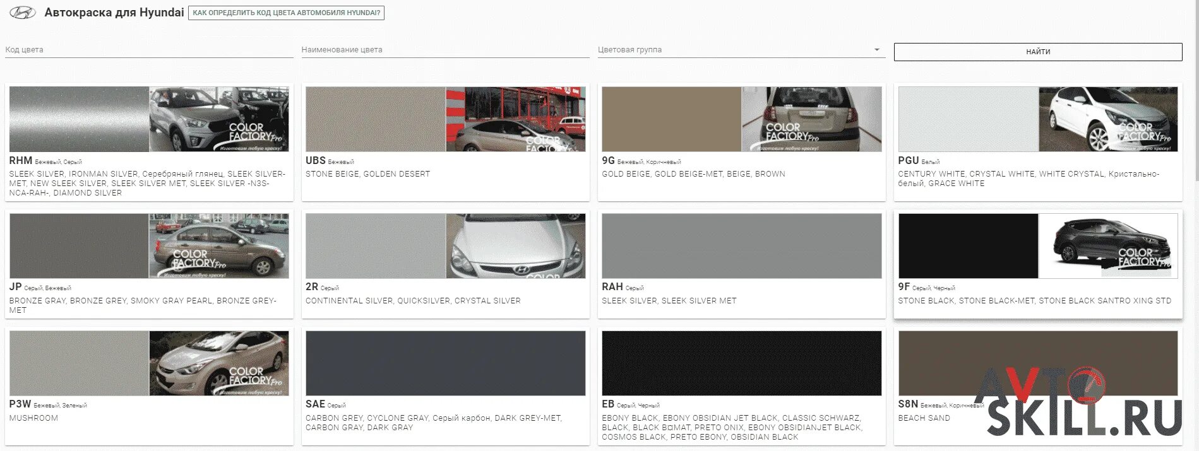The width and height of the screenshot is (1199, 451).
Task: Click the 'НАЙТИ' search button
Action: coord(1038,52)
